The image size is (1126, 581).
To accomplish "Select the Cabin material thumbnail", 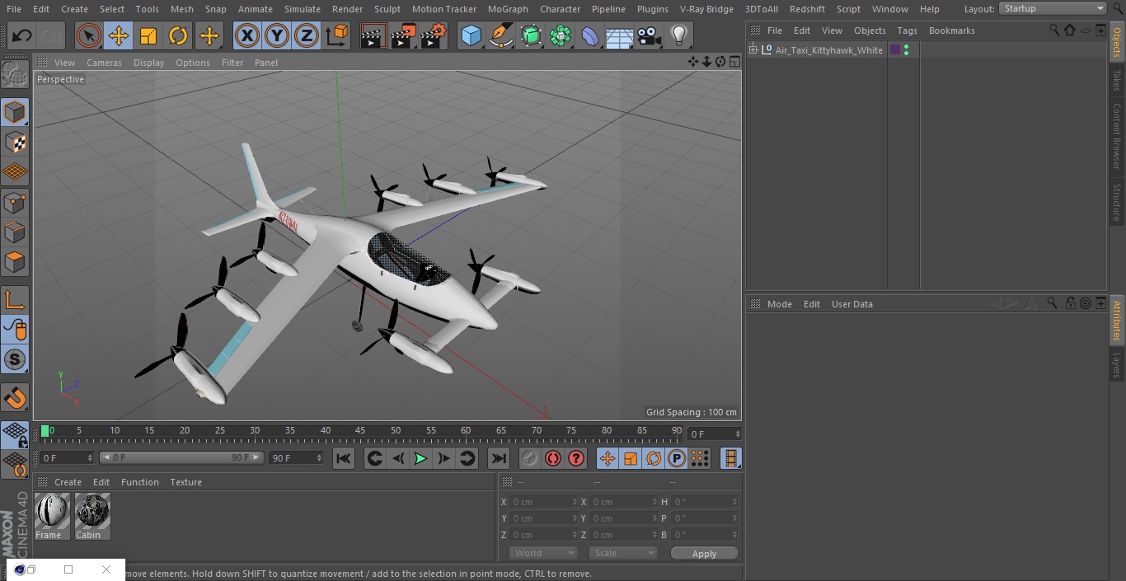I will (x=92, y=517).
